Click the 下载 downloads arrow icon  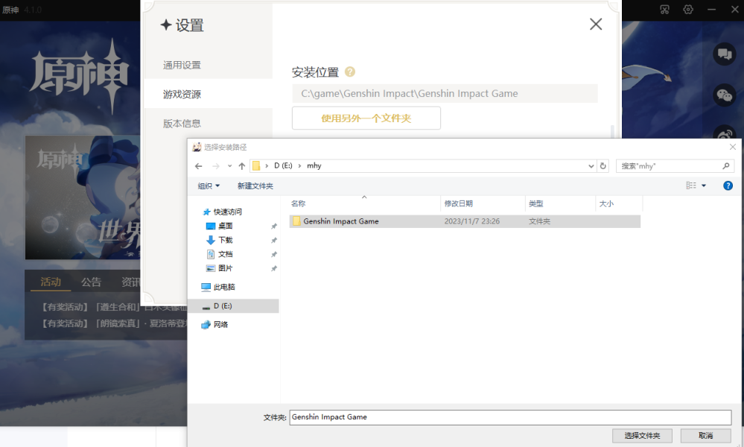click(211, 240)
